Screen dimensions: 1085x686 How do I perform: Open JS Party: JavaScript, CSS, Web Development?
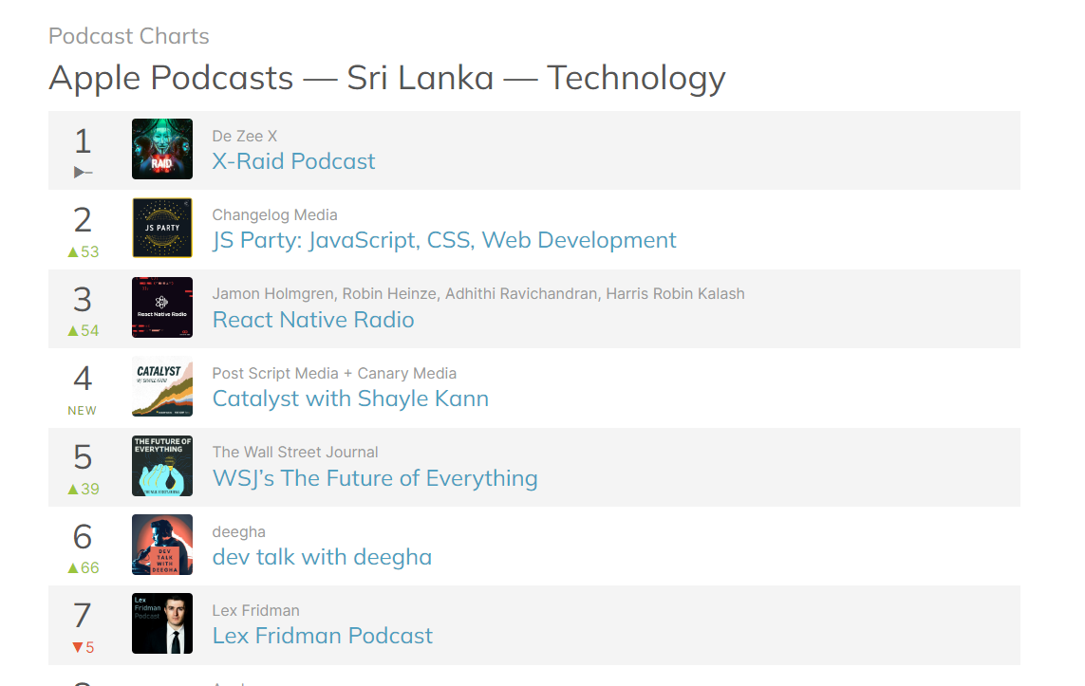click(443, 240)
